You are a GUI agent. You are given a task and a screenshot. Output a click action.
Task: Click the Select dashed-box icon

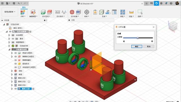coord(140,12)
